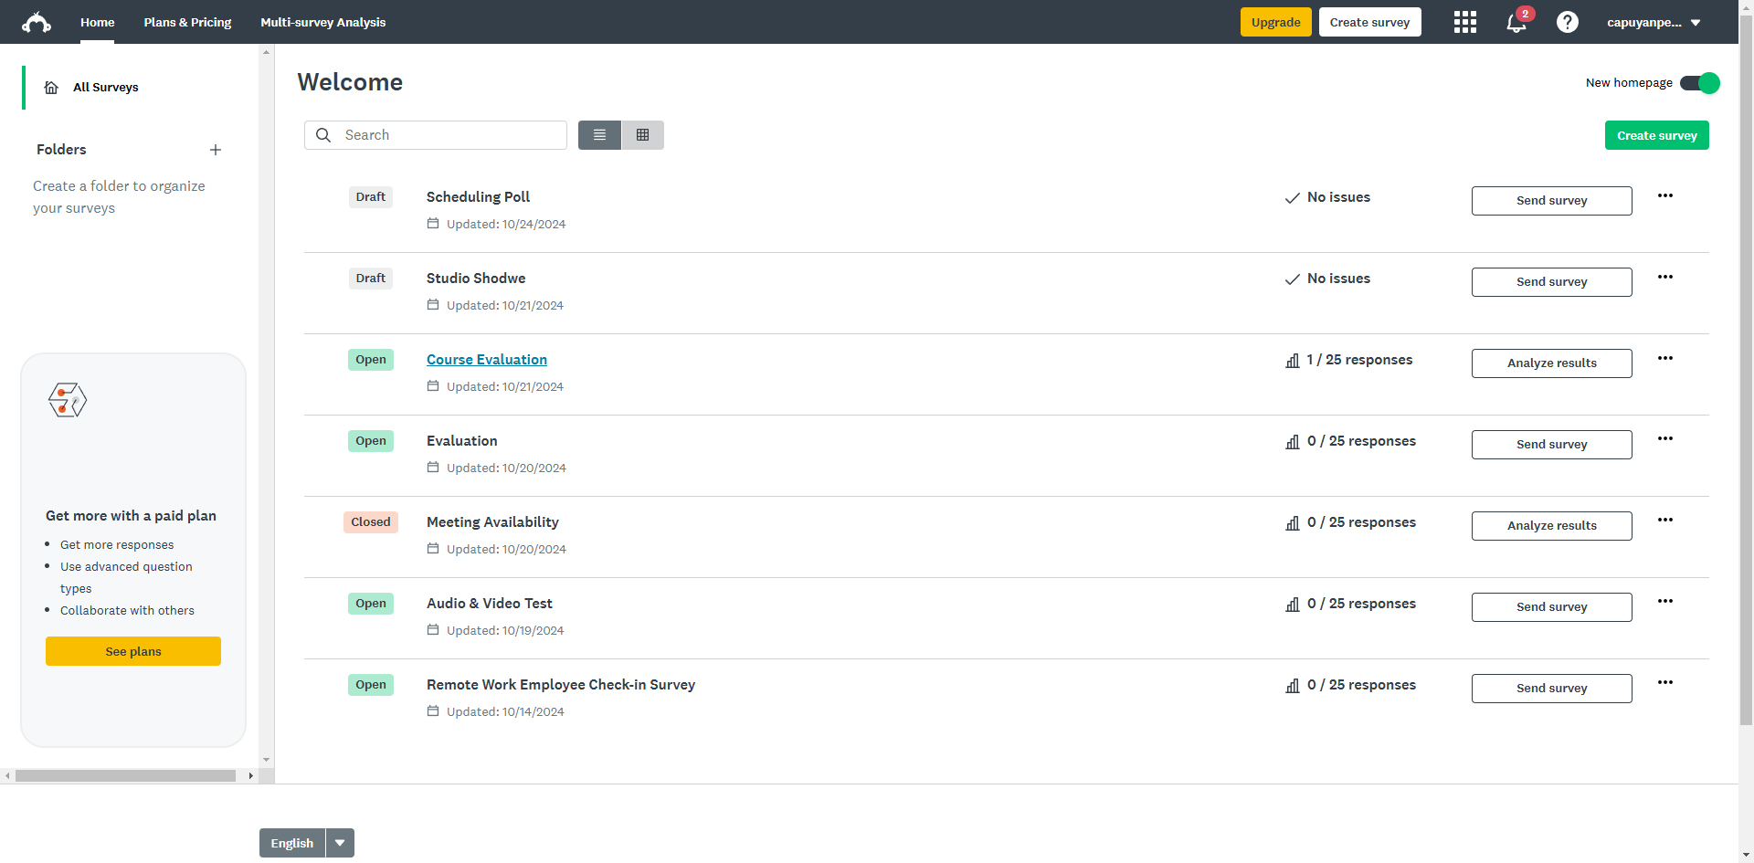Toggle the New homepage switch
This screenshot has width=1754, height=863.
click(x=1699, y=83)
